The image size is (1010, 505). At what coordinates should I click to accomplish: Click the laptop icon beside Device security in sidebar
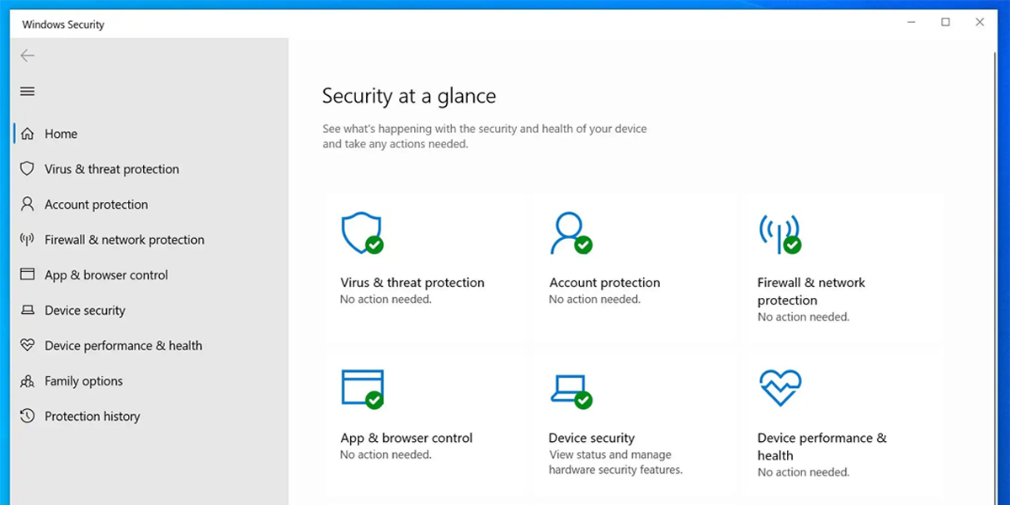click(28, 311)
